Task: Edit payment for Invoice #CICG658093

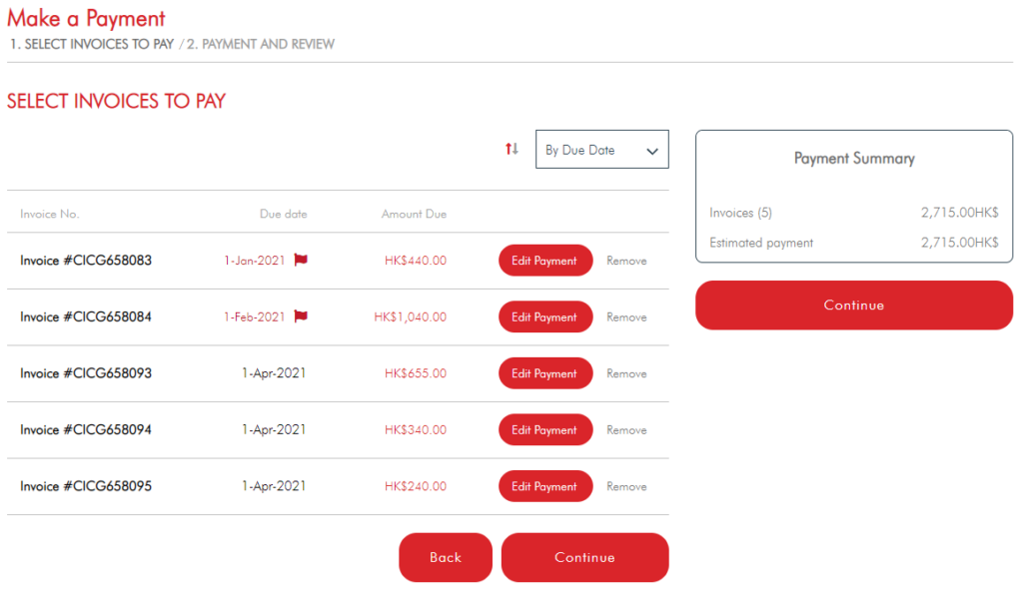Action: pos(545,373)
